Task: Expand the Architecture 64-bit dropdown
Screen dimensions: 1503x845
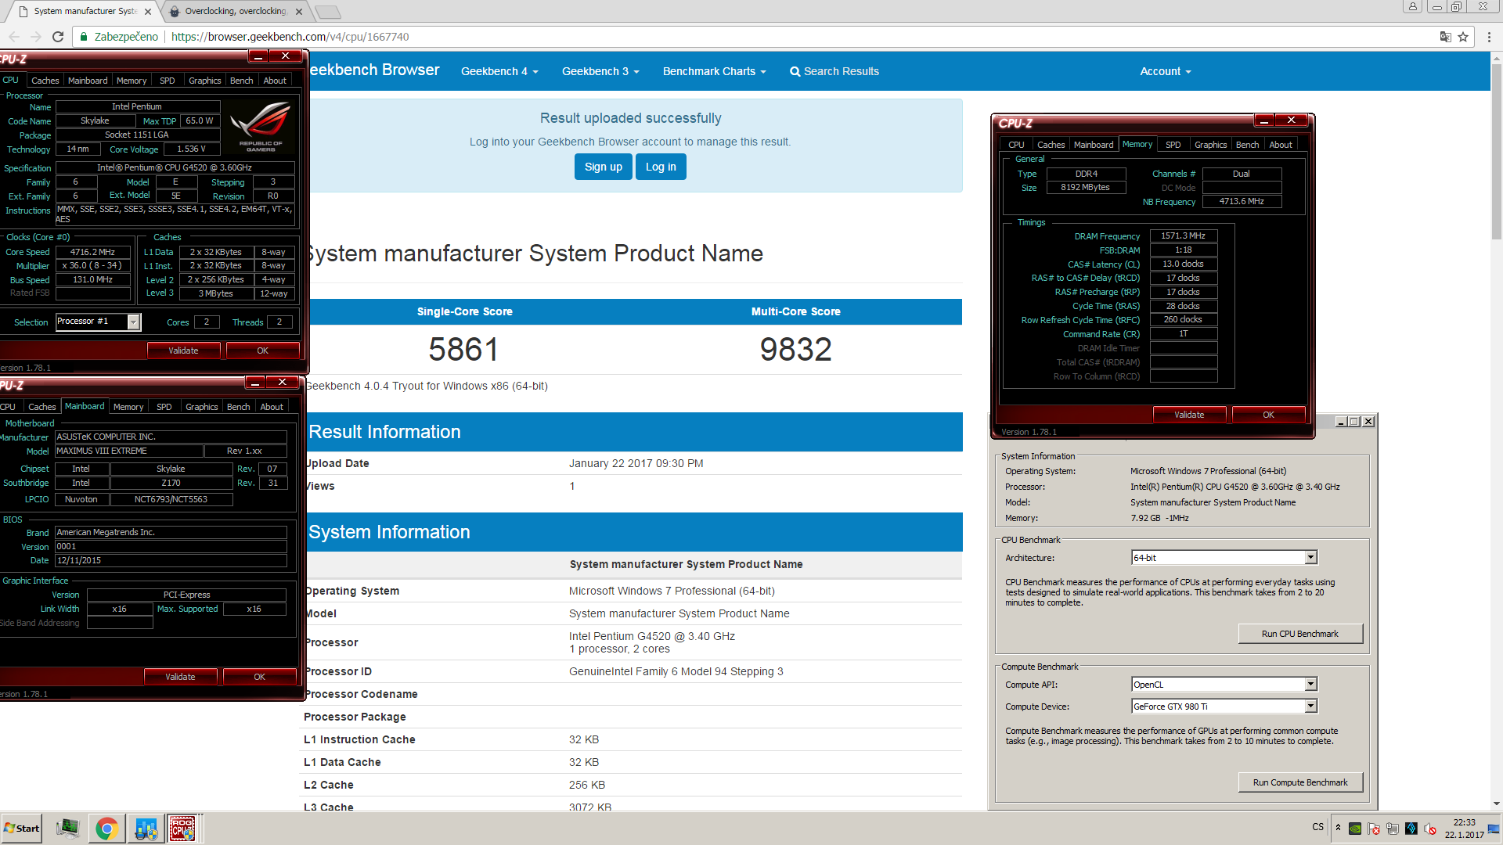Action: (1310, 558)
